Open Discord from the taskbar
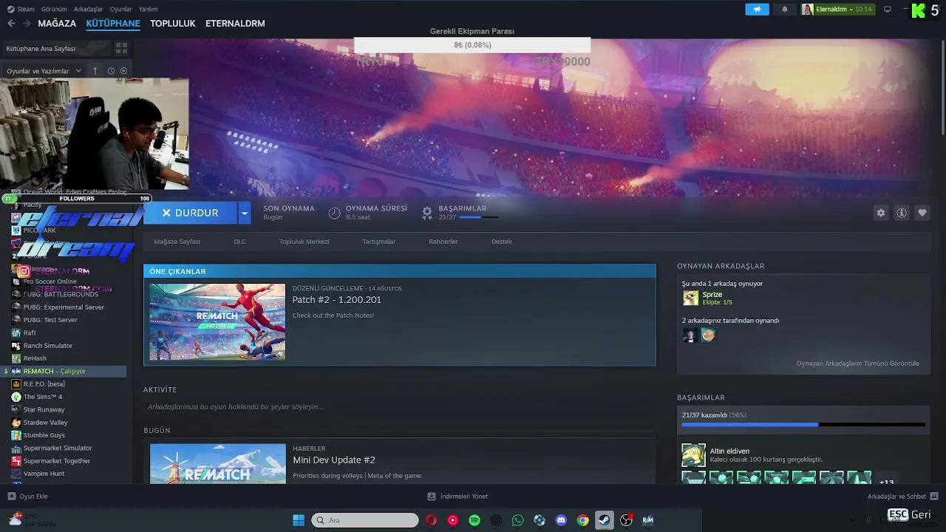Viewport: 946px width, 532px height. [561, 520]
